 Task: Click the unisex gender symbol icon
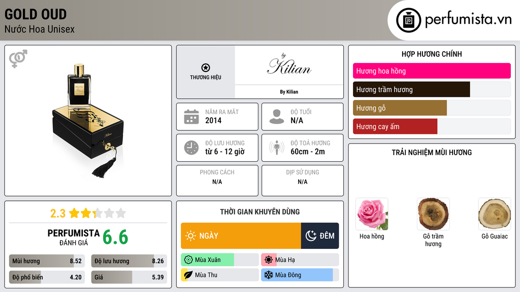[x=18, y=59]
